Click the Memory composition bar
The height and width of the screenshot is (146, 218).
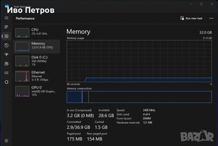coord(139,97)
